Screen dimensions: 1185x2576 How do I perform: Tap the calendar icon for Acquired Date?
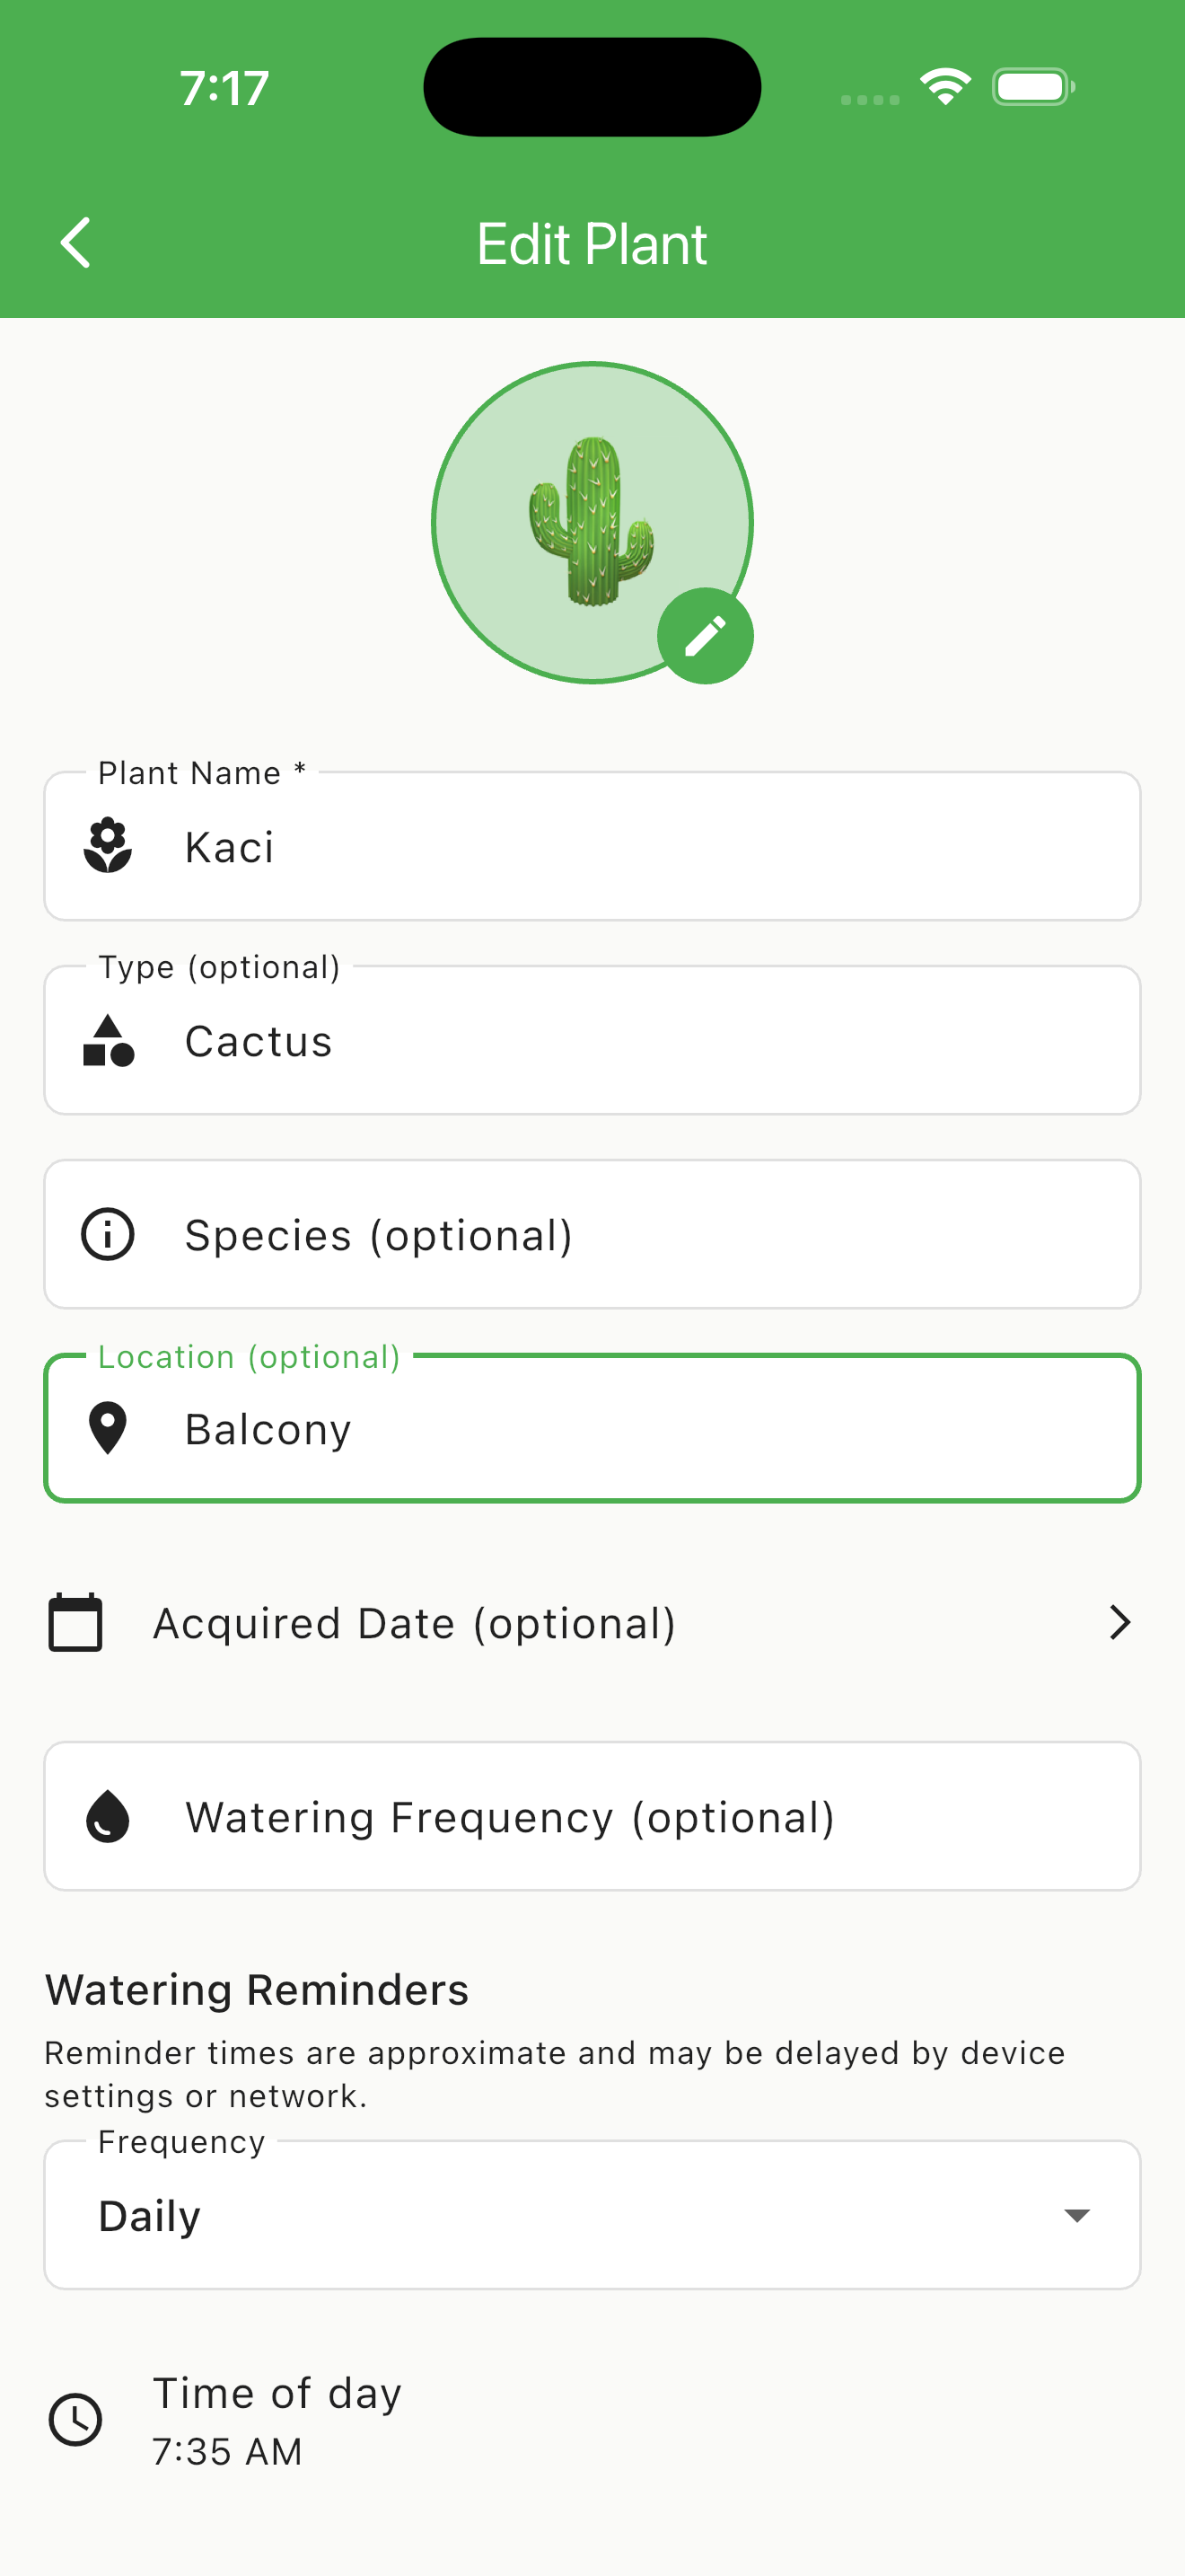(76, 1622)
